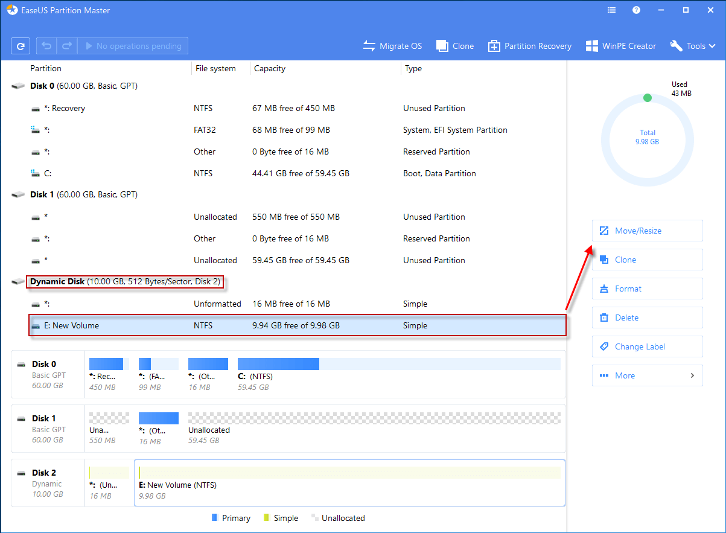The image size is (726, 533).
Task: Click the Clone icon in side panel
Action: click(x=603, y=260)
